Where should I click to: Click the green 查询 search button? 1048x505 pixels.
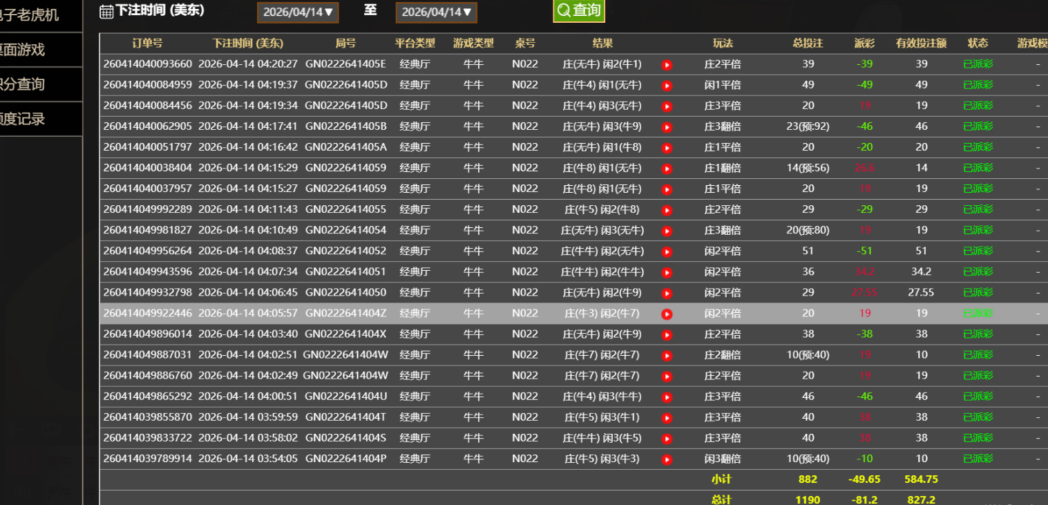click(579, 10)
